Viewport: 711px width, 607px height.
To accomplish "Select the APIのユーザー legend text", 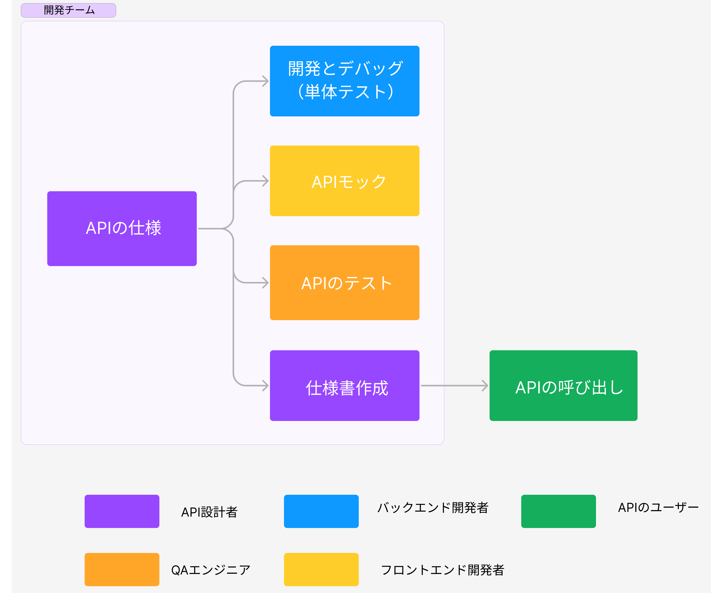I will 658,507.
